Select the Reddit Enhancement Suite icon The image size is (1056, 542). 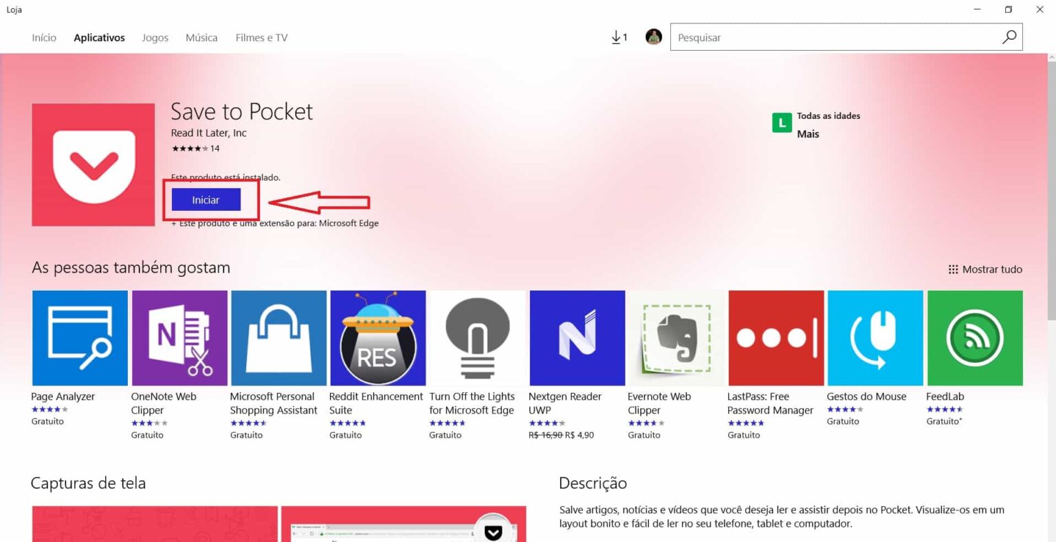tap(377, 337)
